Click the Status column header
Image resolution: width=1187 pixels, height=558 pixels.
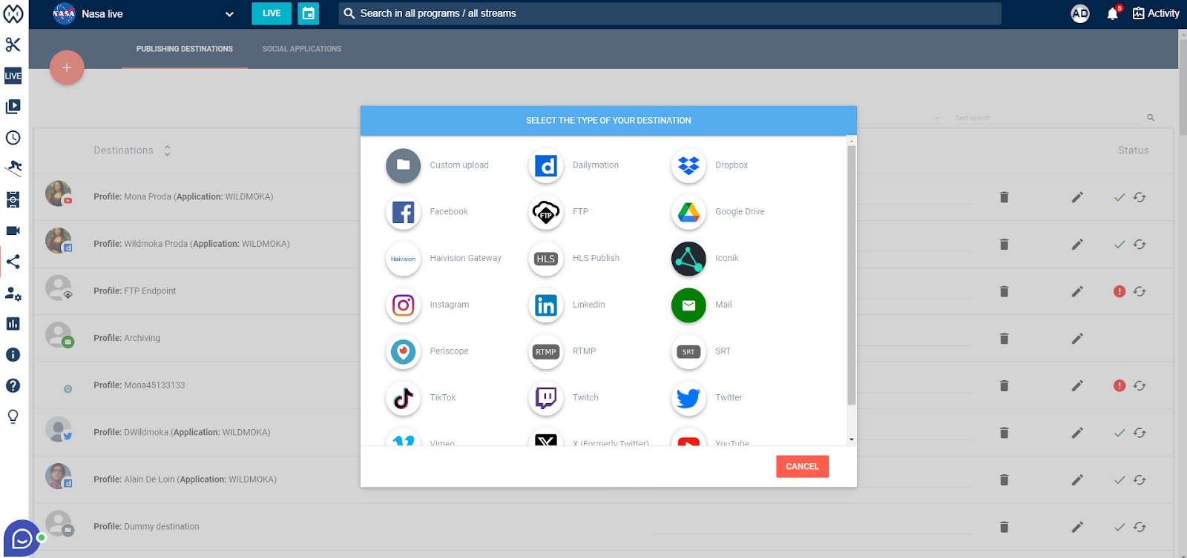(1134, 150)
